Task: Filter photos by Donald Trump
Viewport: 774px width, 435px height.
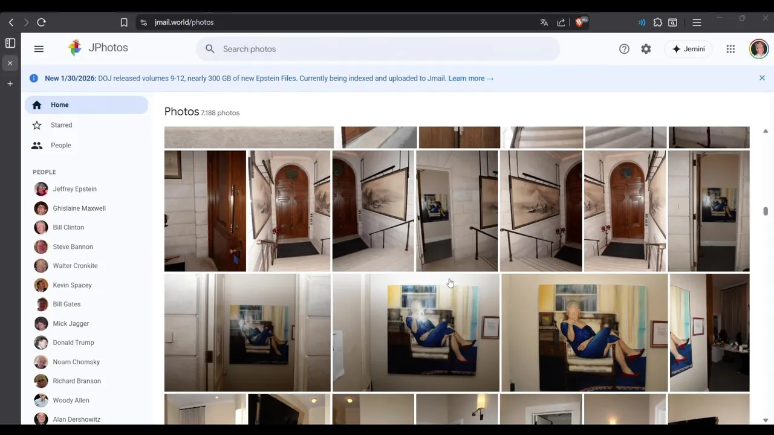Action: (86, 343)
